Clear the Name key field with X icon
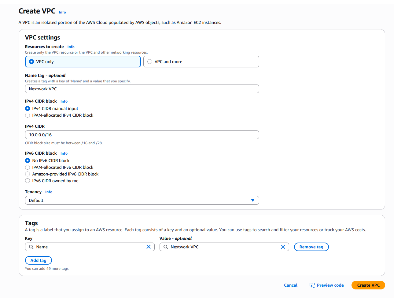The height and width of the screenshot is (298, 394). pyautogui.click(x=149, y=247)
